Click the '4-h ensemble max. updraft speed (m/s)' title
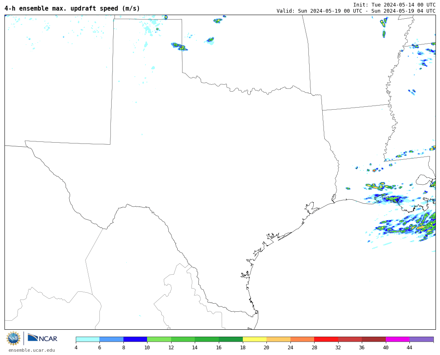This screenshot has height=355, width=440. [72, 9]
